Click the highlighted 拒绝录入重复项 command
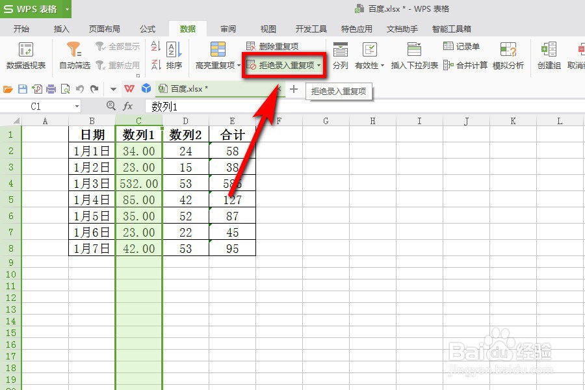Screen dimensions: 585x390 (x=284, y=65)
